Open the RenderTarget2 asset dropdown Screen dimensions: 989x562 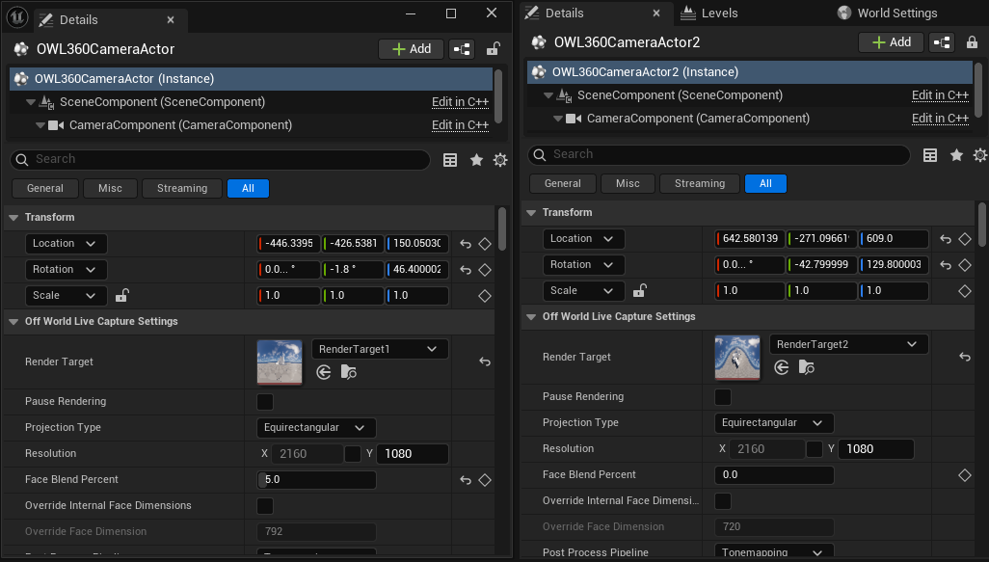pyautogui.click(x=848, y=344)
